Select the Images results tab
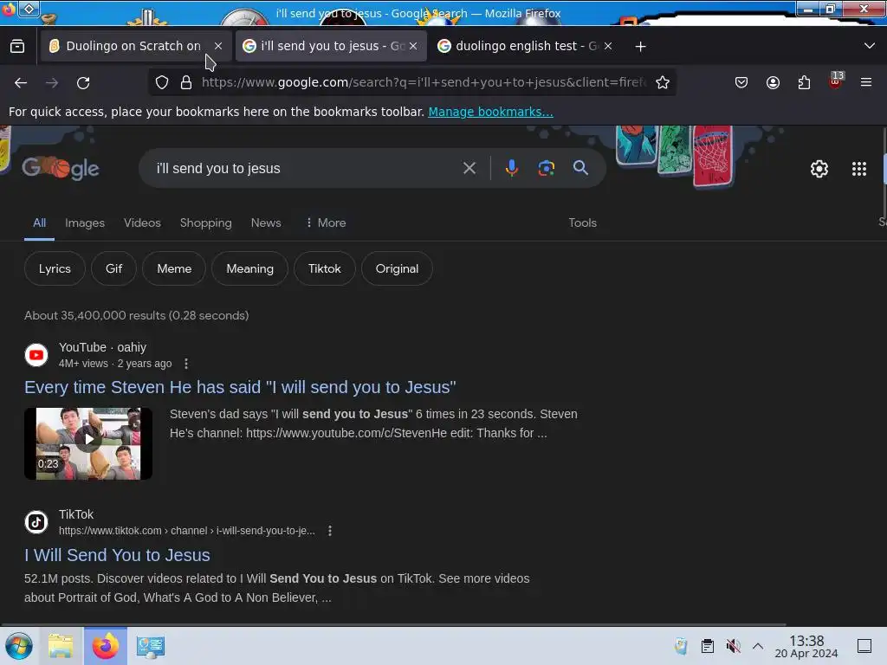 coord(85,223)
